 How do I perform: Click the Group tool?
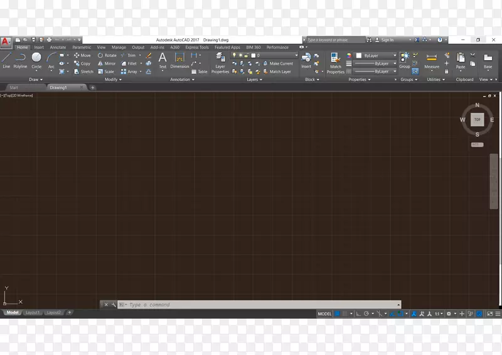405,60
